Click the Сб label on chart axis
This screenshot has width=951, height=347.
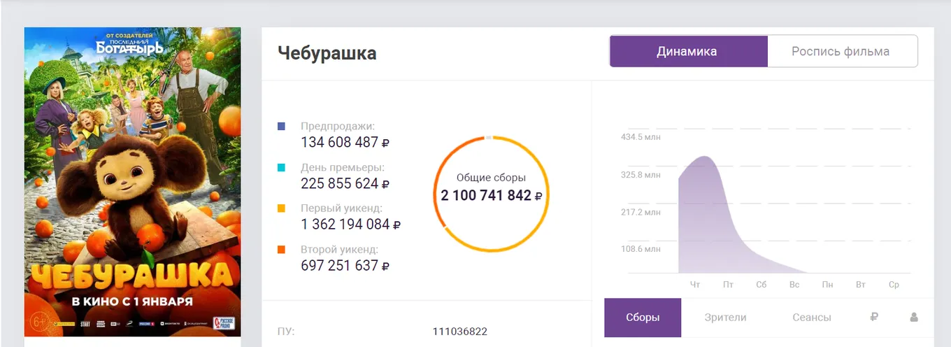[761, 285]
